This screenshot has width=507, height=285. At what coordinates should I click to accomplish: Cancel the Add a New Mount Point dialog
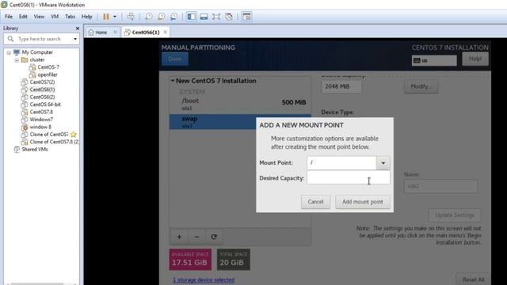(315, 202)
